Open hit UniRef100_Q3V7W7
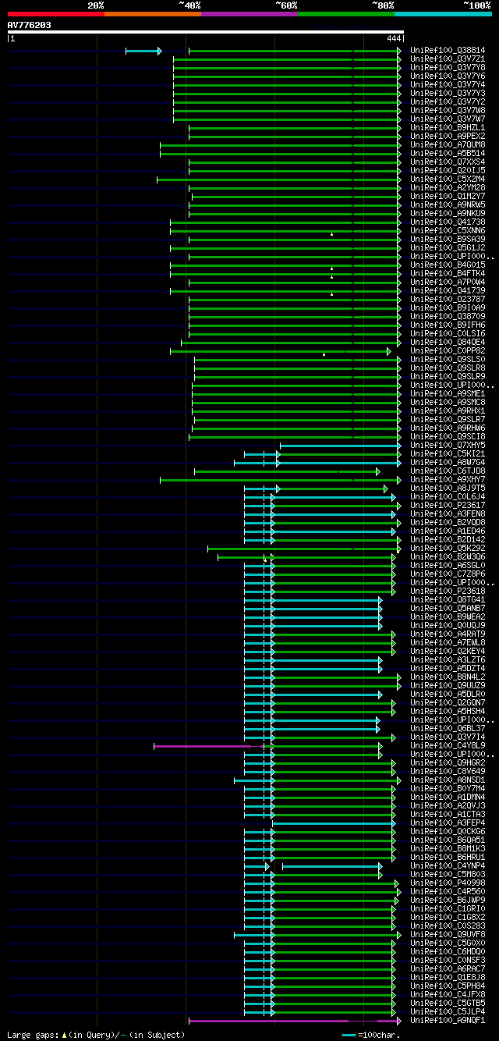Screen dimensions: 499x1041 point(448,119)
